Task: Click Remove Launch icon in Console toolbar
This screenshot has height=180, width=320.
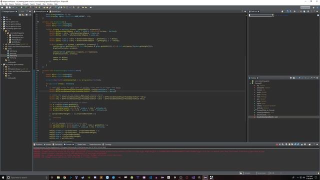Action: 280,144
